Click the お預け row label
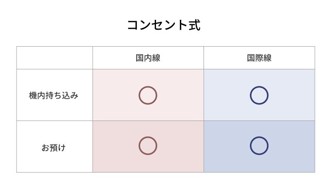The height and width of the screenshot is (194, 331). (54, 147)
